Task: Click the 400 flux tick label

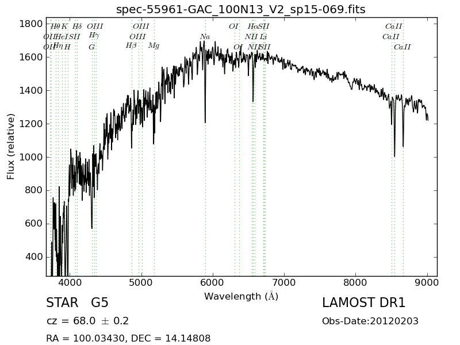Action: tap(34, 257)
